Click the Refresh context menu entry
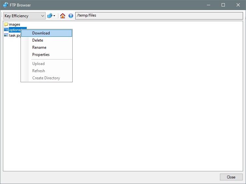 pos(47,71)
